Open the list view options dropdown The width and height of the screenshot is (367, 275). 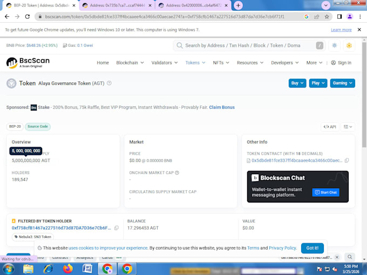(348, 127)
